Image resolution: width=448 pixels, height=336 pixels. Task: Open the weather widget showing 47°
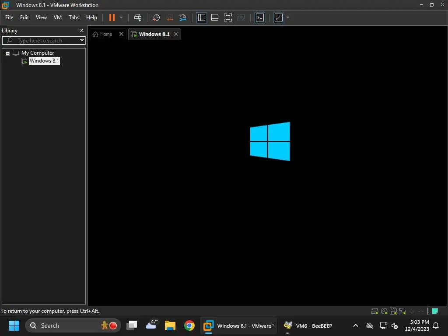coord(151,325)
